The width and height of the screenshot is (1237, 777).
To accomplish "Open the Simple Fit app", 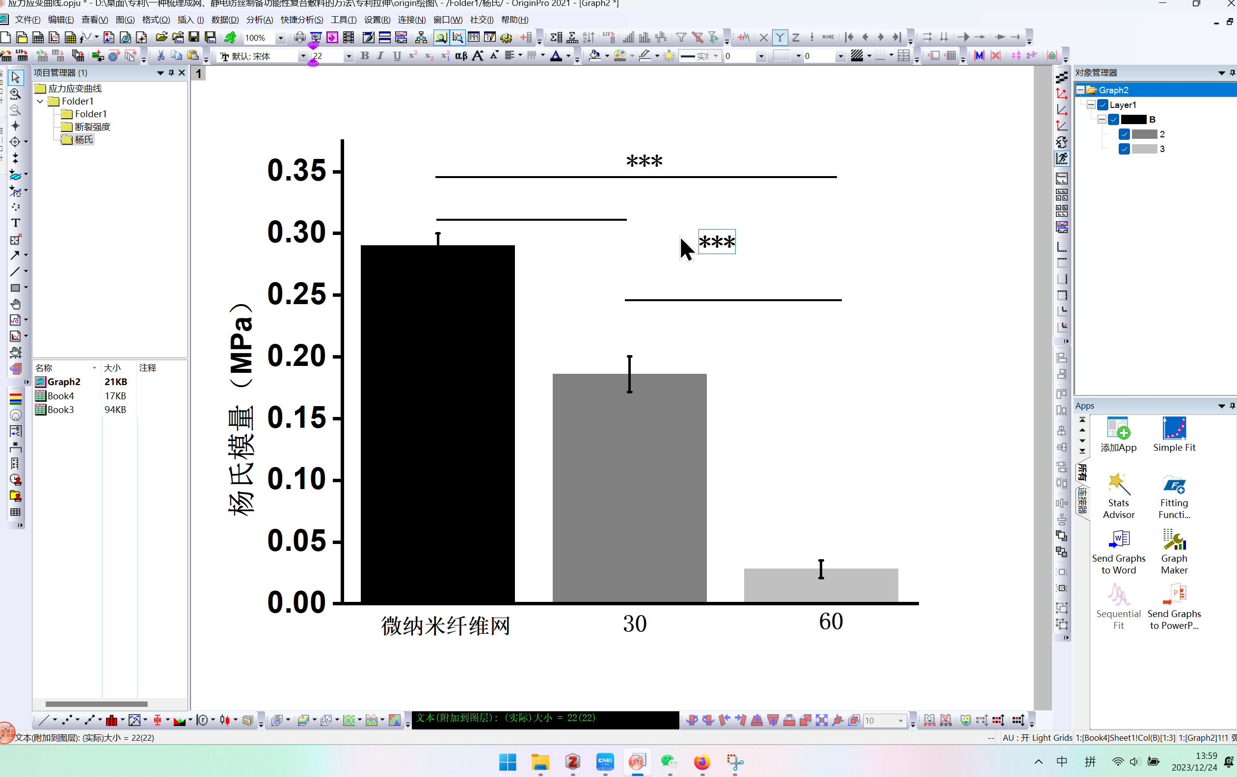I will (x=1173, y=433).
